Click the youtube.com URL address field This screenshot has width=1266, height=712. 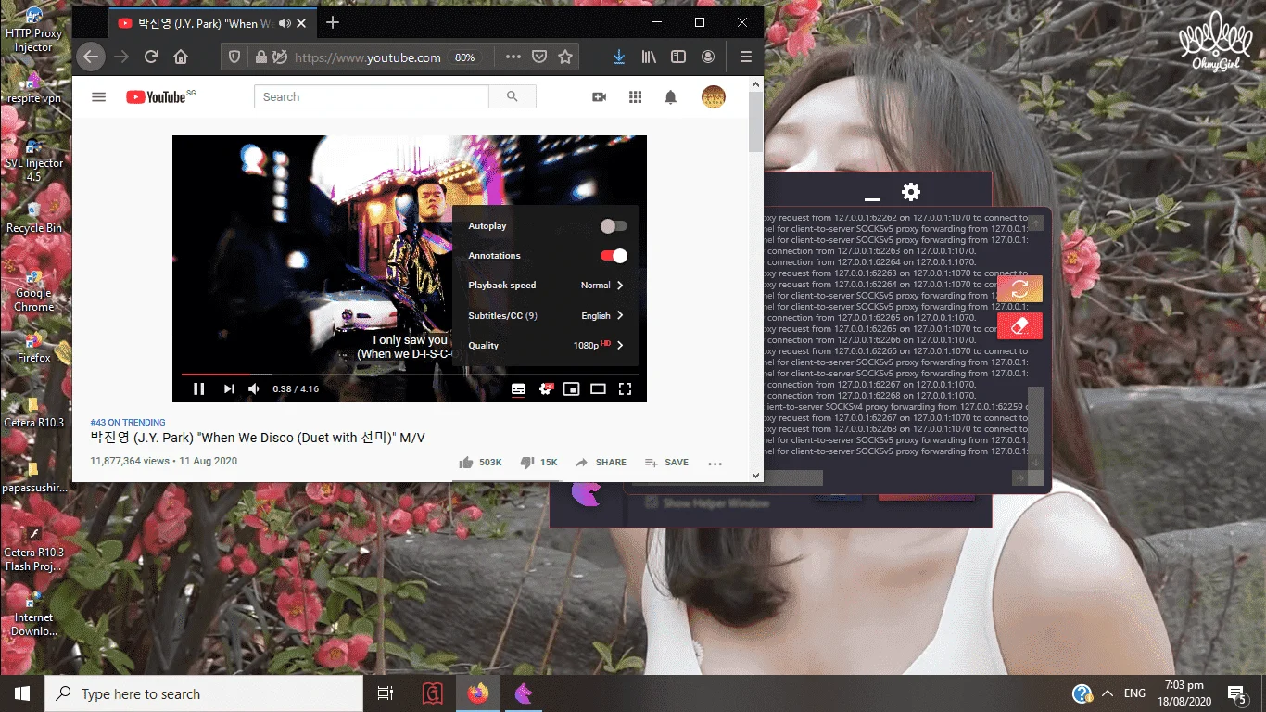pyautogui.click(x=368, y=57)
